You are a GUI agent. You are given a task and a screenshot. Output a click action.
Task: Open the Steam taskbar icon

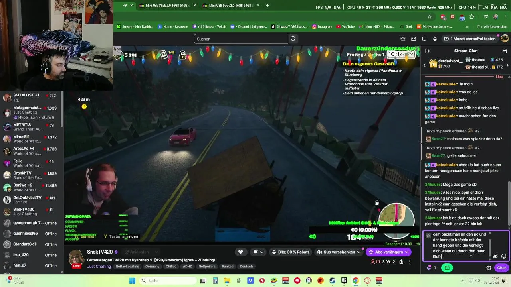coord(333,281)
